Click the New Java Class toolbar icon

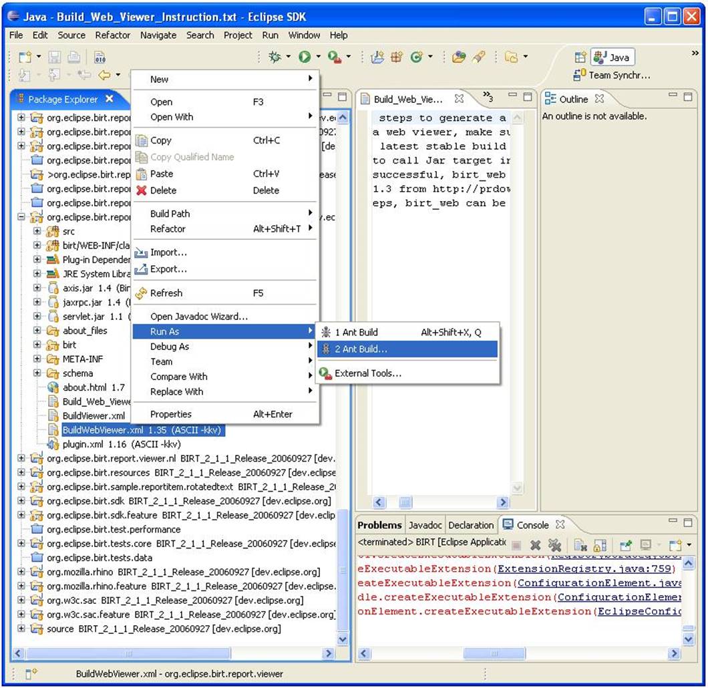click(x=416, y=57)
